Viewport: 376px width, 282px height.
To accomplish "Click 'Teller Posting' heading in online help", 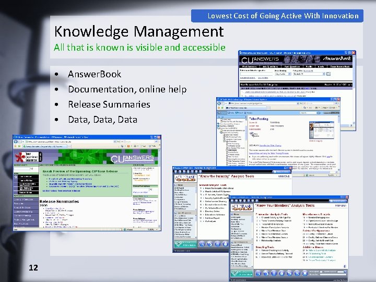I will 258,119.
